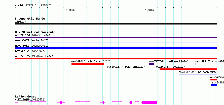Open the truncated nsv649596 variant label
Screen dimensions: 224x105
(217, 77)
